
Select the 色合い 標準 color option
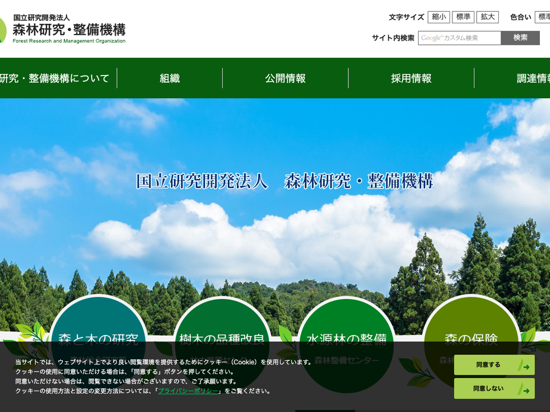(x=543, y=17)
